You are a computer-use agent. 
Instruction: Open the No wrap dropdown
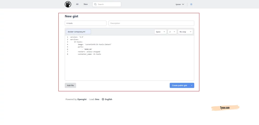[185, 32]
